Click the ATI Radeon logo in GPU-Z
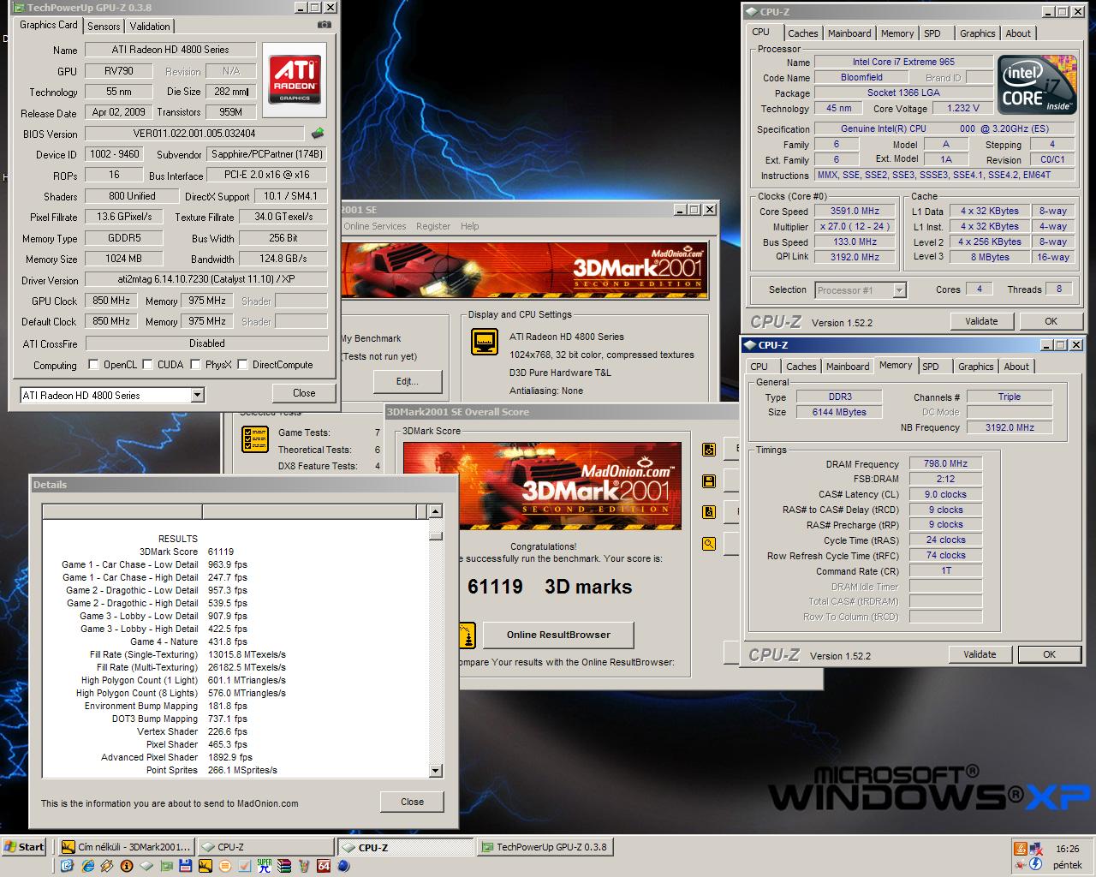This screenshot has width=1096, height=877. tap(295, 80)
